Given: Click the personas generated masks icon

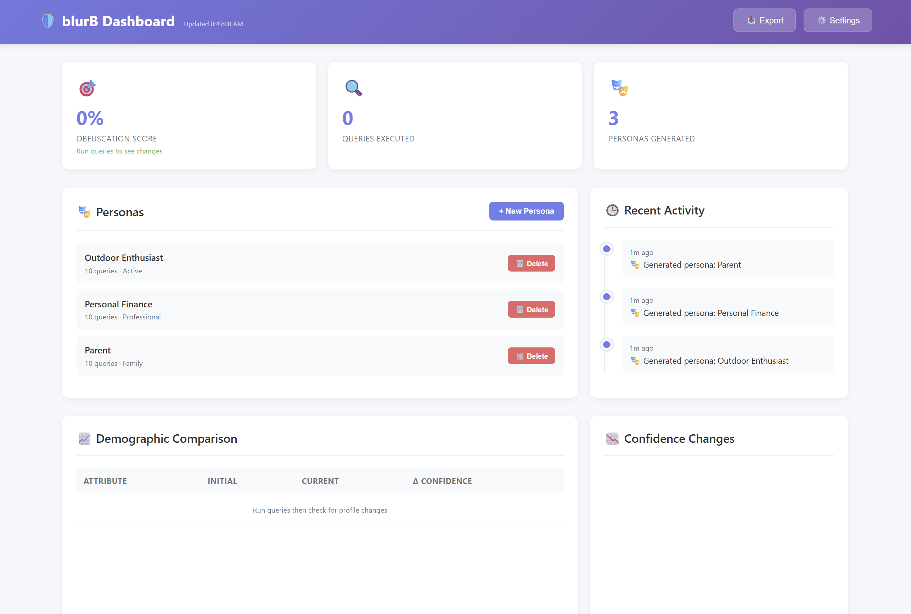Looking at the screenshot, I should click(x=619, y=88).
